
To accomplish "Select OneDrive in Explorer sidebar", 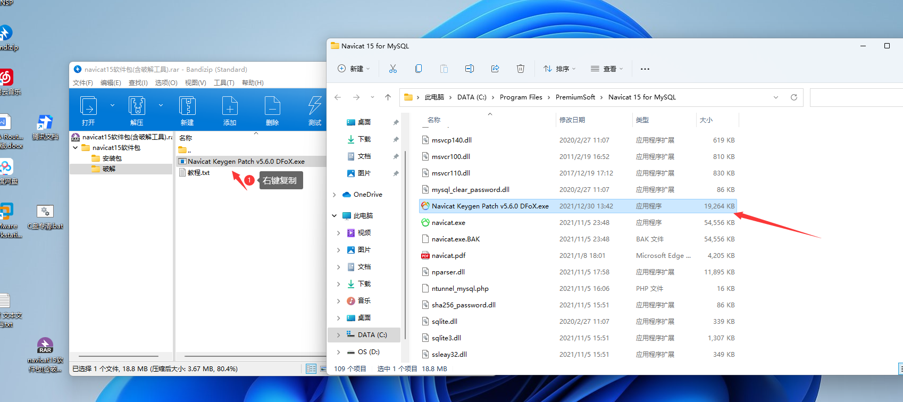I will (367, 195).
